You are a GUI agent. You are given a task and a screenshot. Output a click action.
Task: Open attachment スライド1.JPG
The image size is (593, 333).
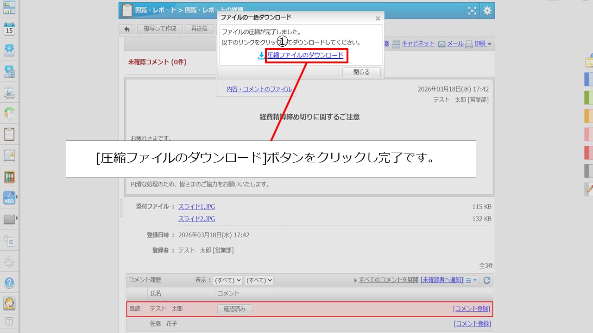(x=196, y=207)
